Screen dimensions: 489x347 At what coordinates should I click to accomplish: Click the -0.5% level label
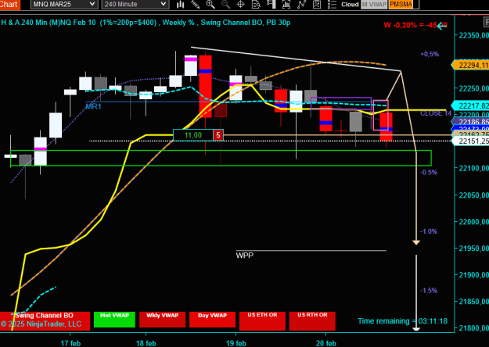click(x=429, y=172)
